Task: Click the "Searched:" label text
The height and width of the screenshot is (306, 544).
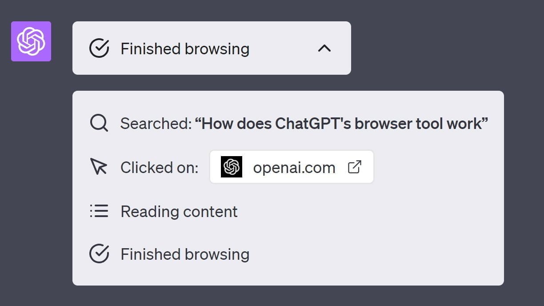Action: coord(156,124)
